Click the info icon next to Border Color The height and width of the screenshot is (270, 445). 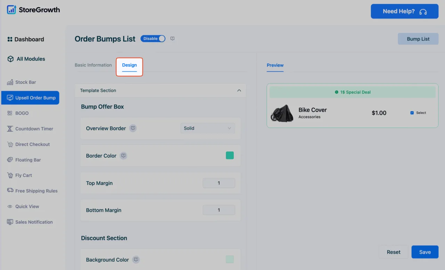123,156
